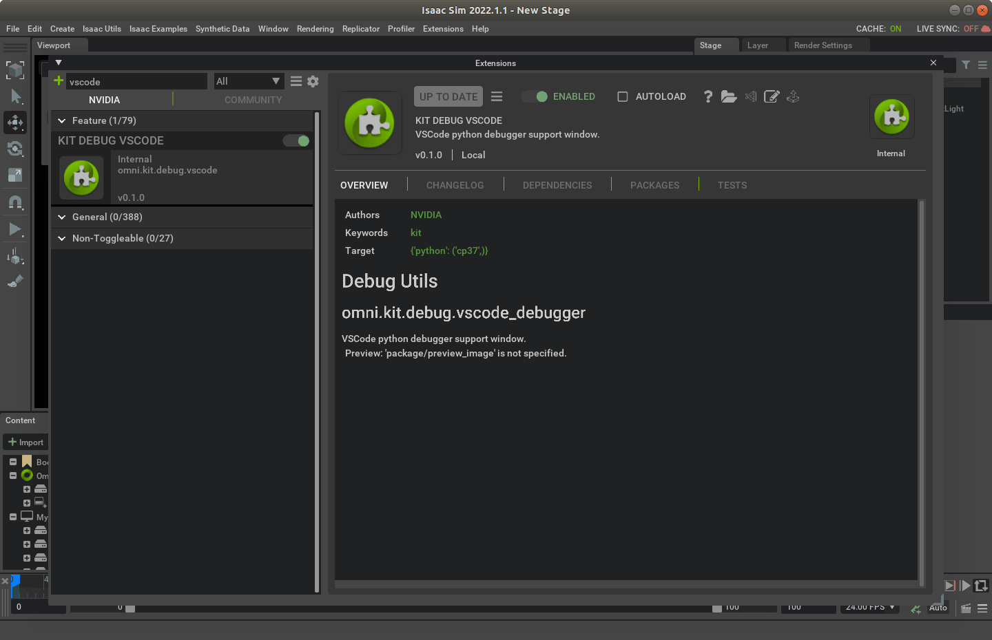
Task: Collapse the My Computer tree node
Action: point(13,517)
